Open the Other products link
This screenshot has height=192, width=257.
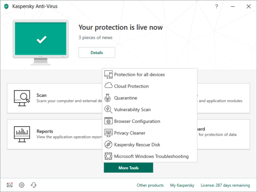[150, 185]
